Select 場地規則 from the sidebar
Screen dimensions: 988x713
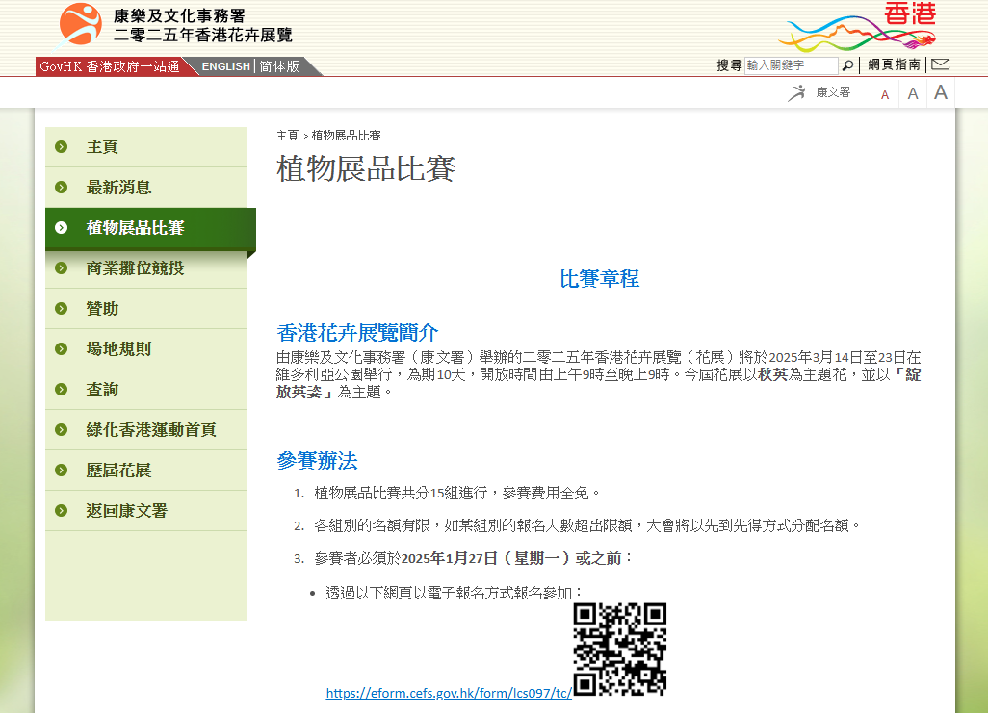(118, 349)
